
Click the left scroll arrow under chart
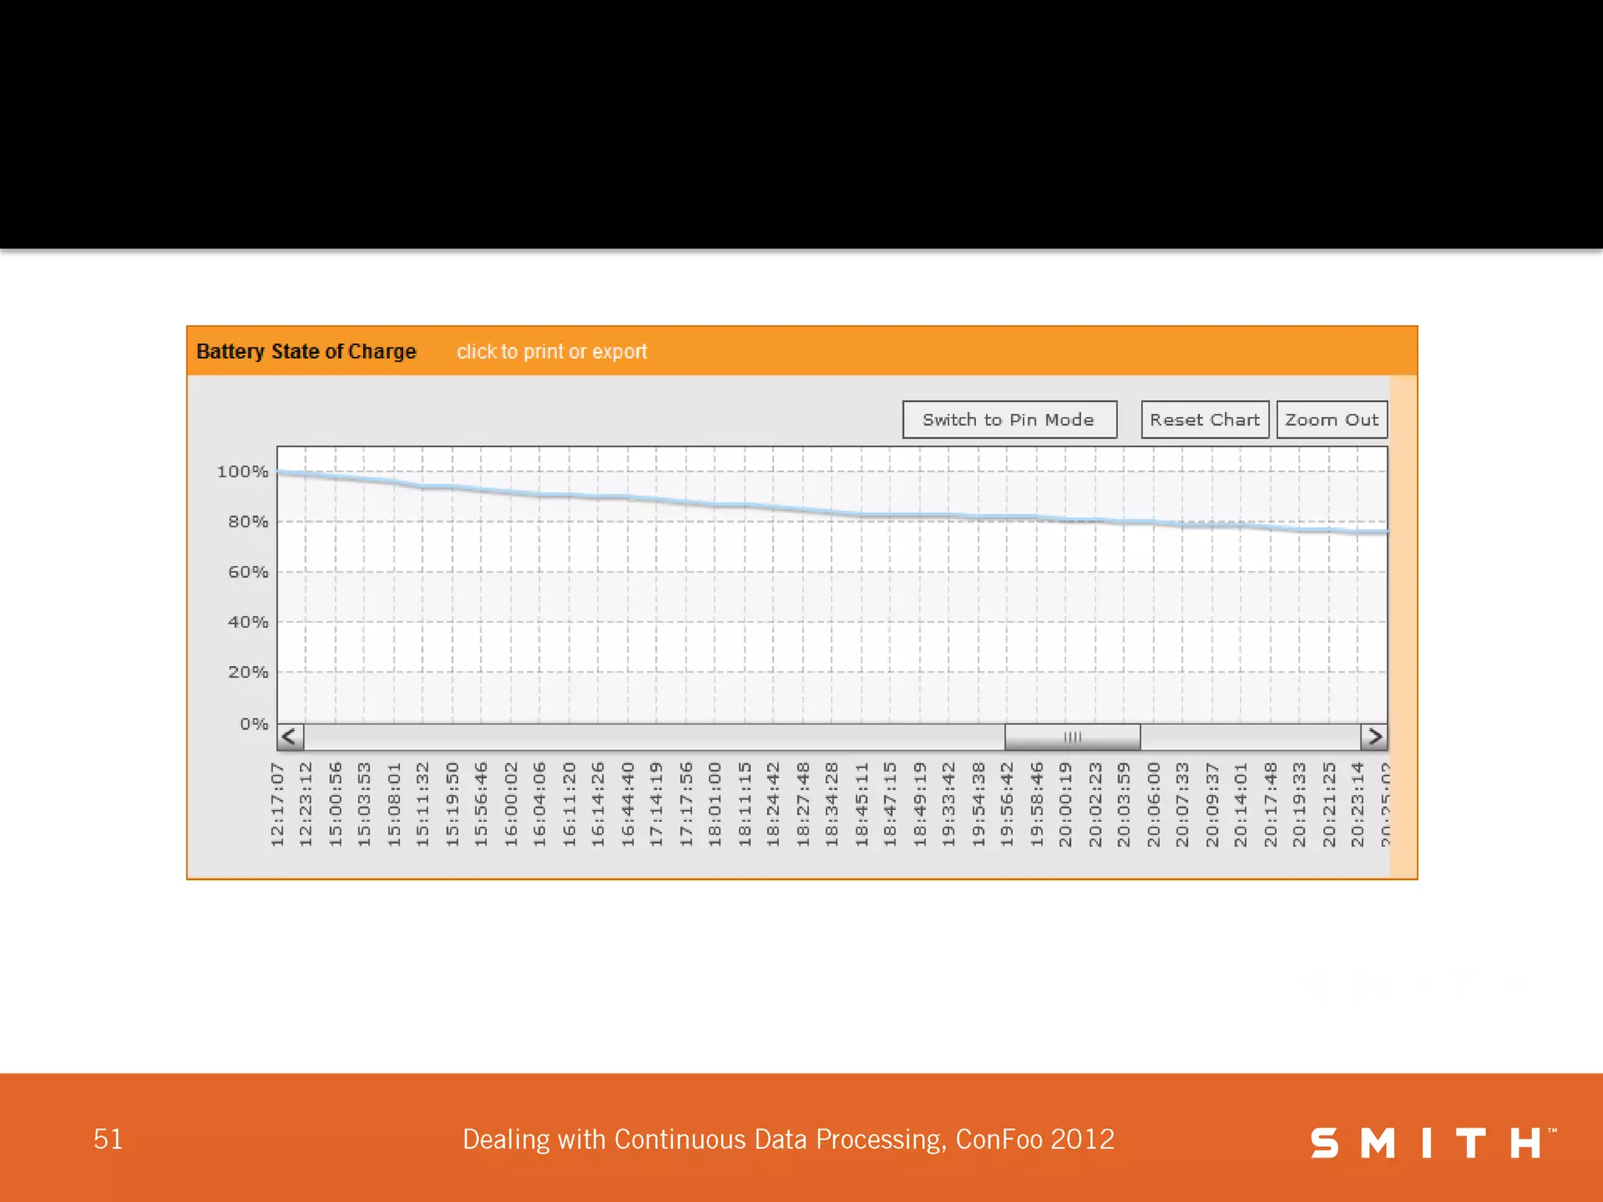[x=290, y=736]
